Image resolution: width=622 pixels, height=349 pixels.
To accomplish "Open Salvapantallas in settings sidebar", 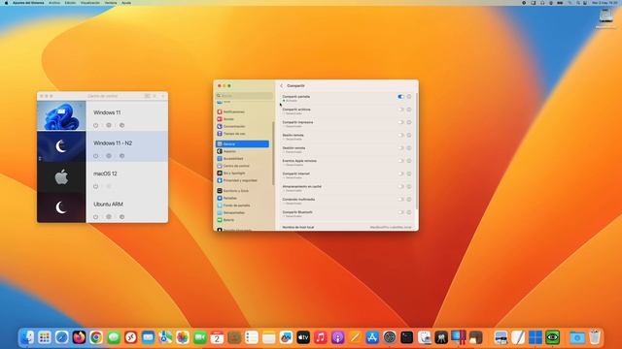I will pos(242,212).
